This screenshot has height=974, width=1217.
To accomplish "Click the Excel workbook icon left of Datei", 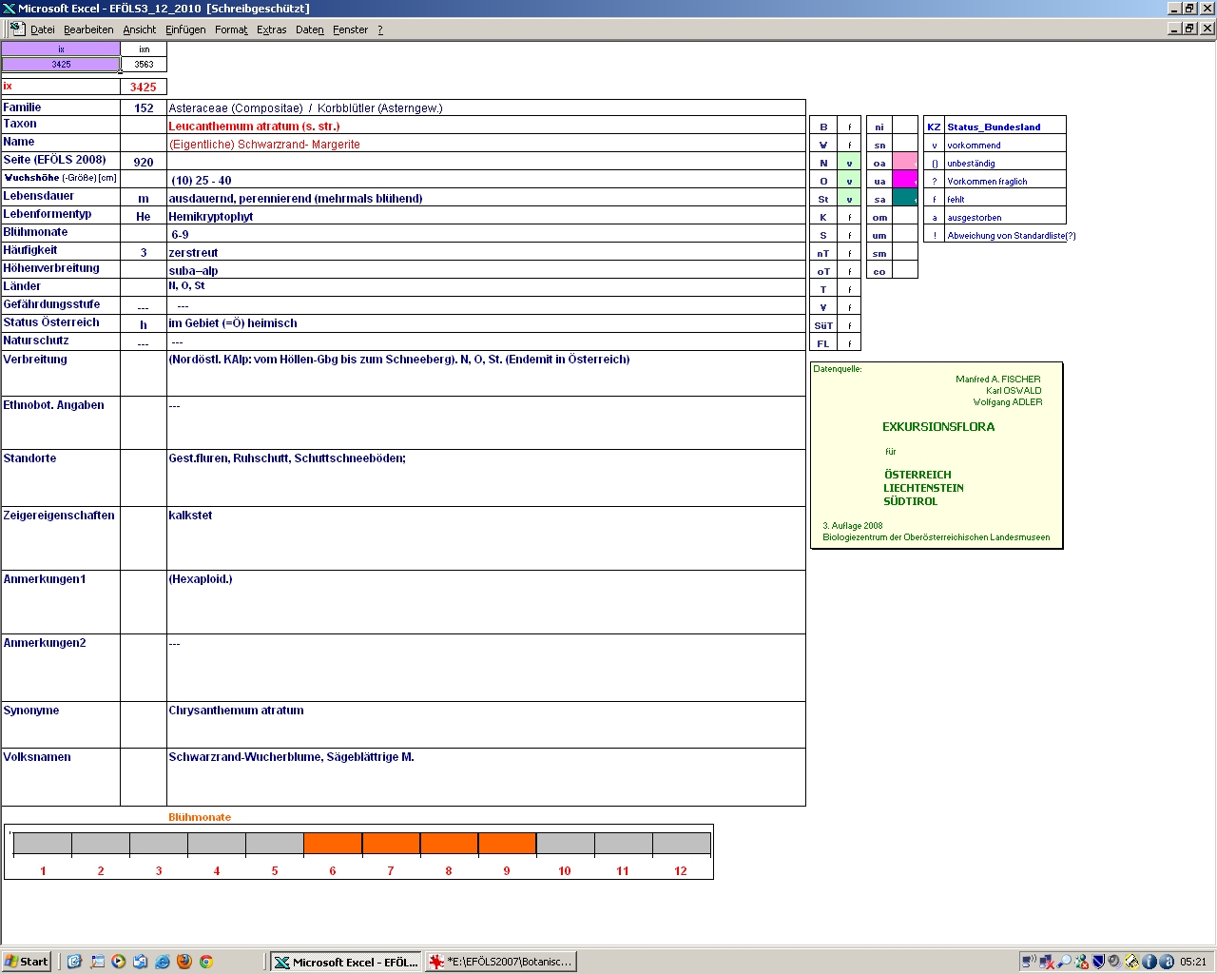I will [16, 29].
